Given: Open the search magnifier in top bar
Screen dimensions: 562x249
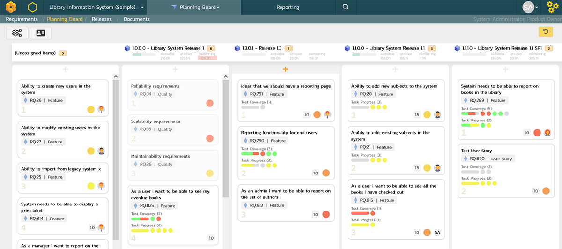Looking at the screenshot, I should pyautogui.click(x=346, y=7).
